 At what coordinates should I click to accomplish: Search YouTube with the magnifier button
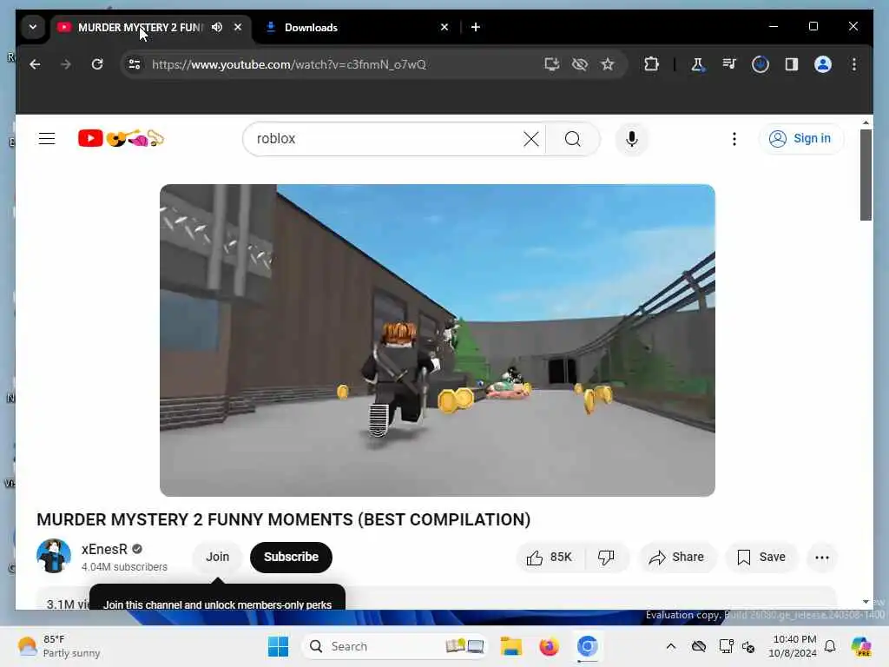click(x=573, y=139)
